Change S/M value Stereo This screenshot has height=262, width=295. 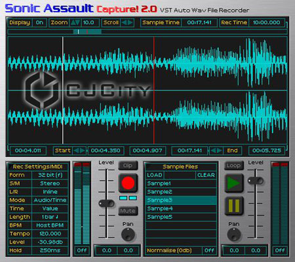pos(50,183)
